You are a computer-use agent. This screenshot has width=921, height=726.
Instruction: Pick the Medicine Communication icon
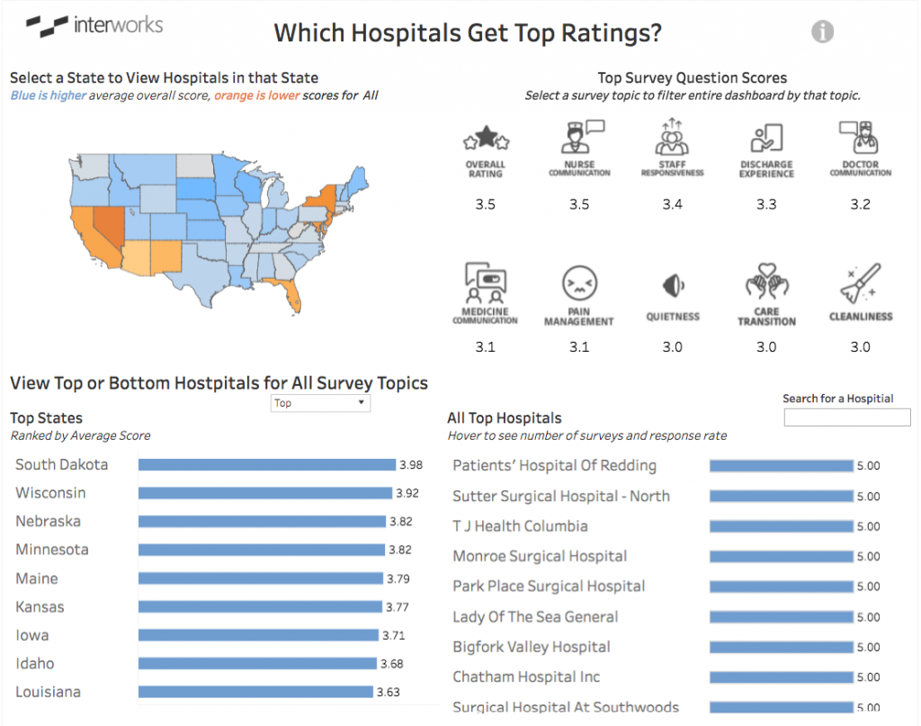485,282
